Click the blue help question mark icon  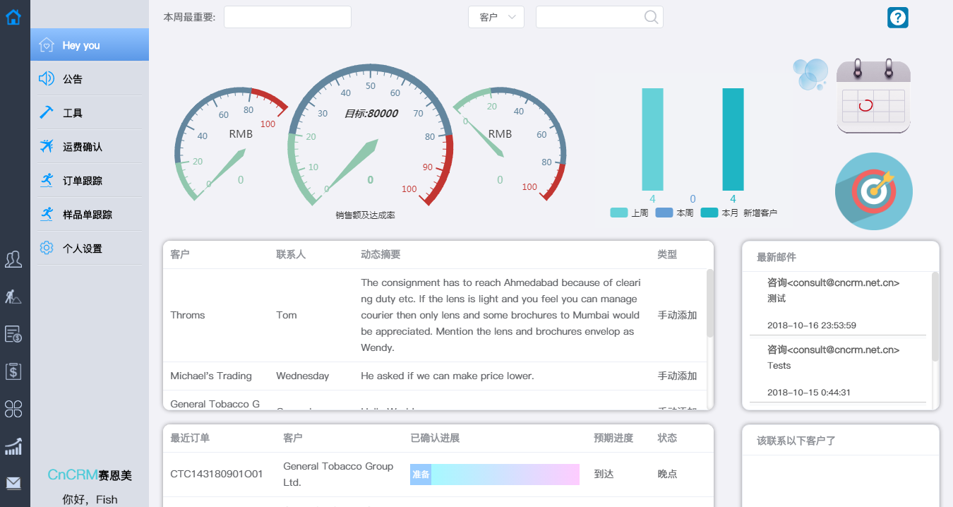click(x=897, y=18)
